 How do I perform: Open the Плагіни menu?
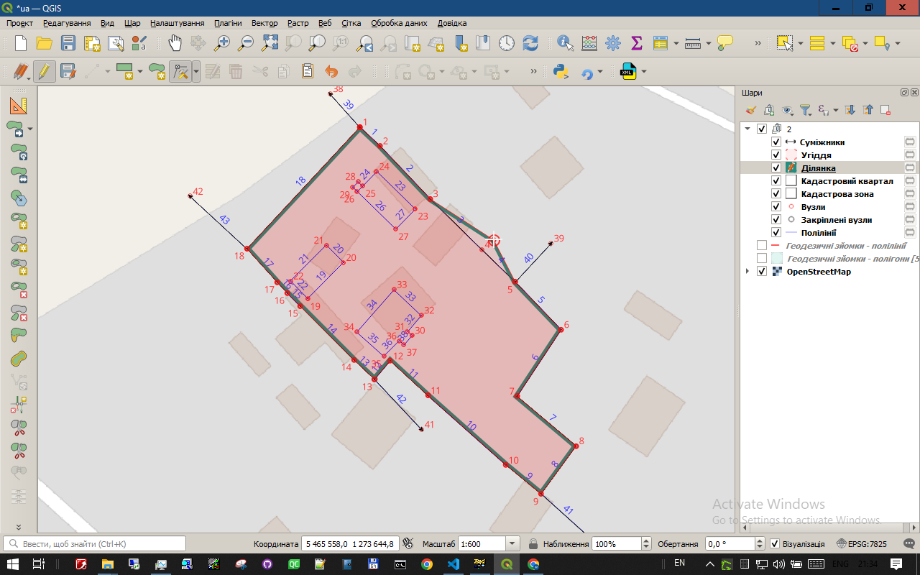pyautogui.click(x=228, y=23)
